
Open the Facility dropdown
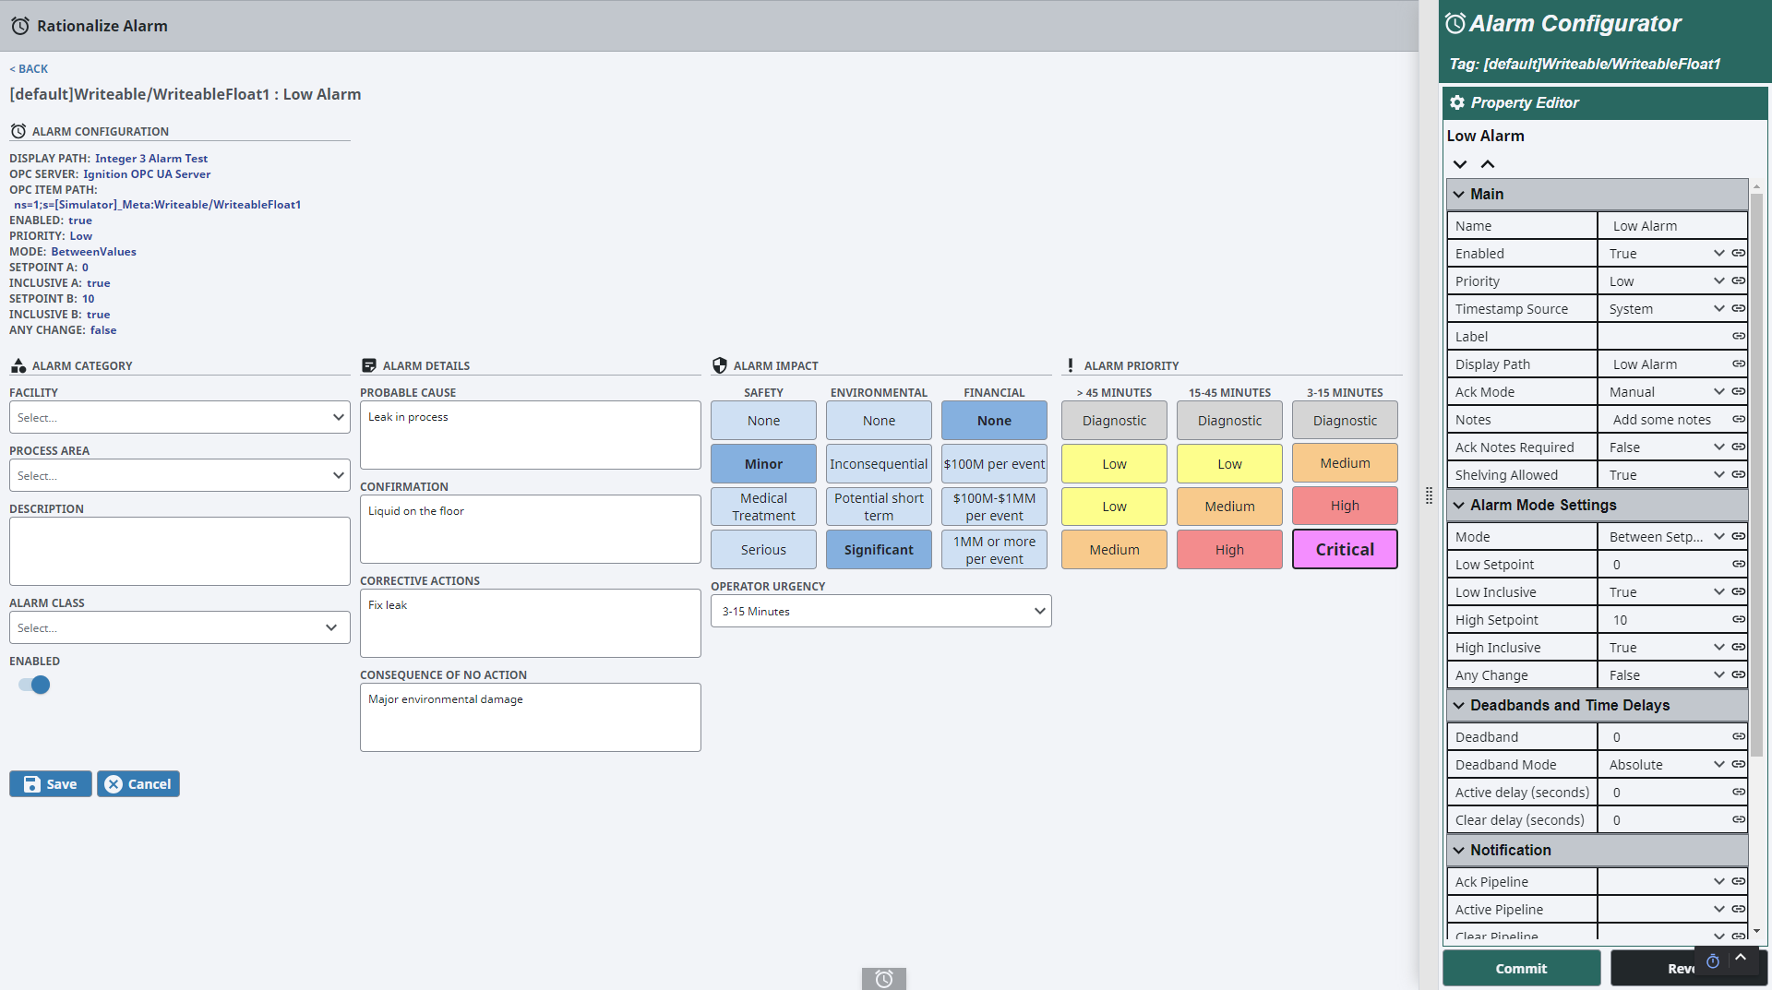[180, 417]
